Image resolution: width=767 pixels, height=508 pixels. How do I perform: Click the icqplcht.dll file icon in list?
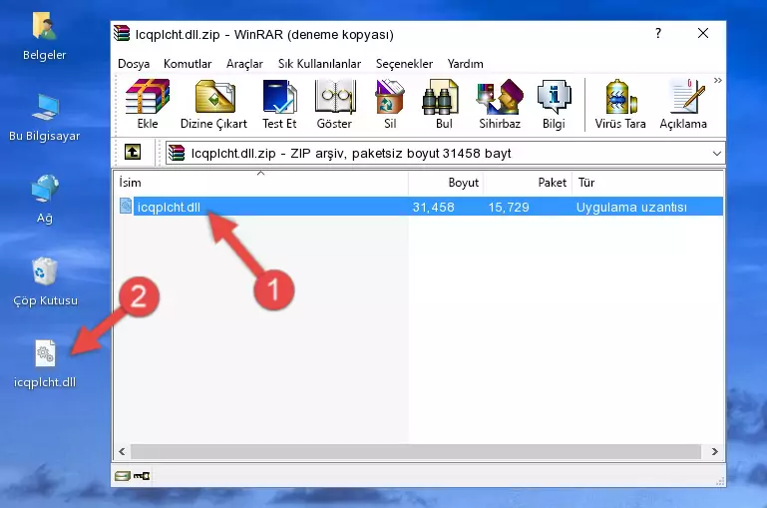pos(126,206)
